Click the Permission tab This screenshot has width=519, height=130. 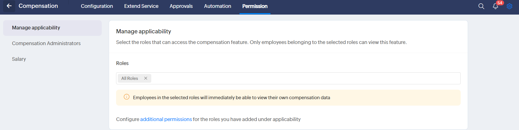click(x=255, y=6)
